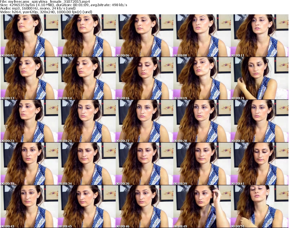
Task: Click the 'Size: 4296535 bytes' info line
Action: 64,5
